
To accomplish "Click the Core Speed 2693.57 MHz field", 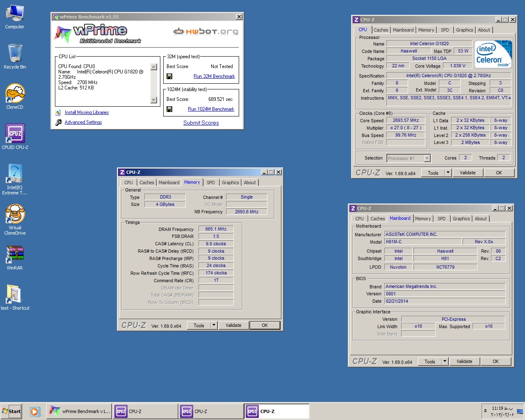I will pos(406,121).
